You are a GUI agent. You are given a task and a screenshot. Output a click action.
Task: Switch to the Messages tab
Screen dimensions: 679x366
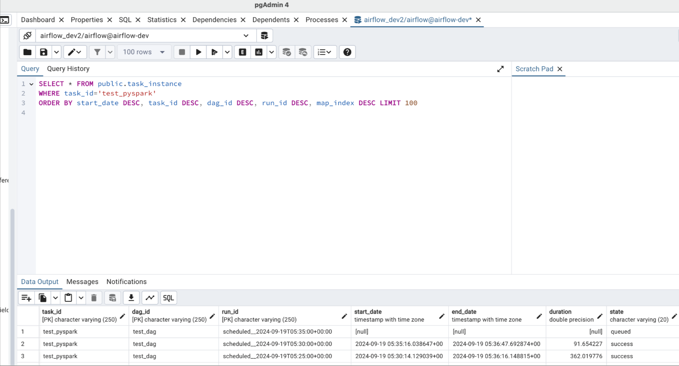coord(82,282)
